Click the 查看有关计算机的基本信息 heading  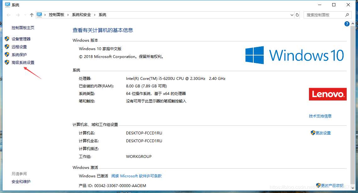tap(103, 30)
